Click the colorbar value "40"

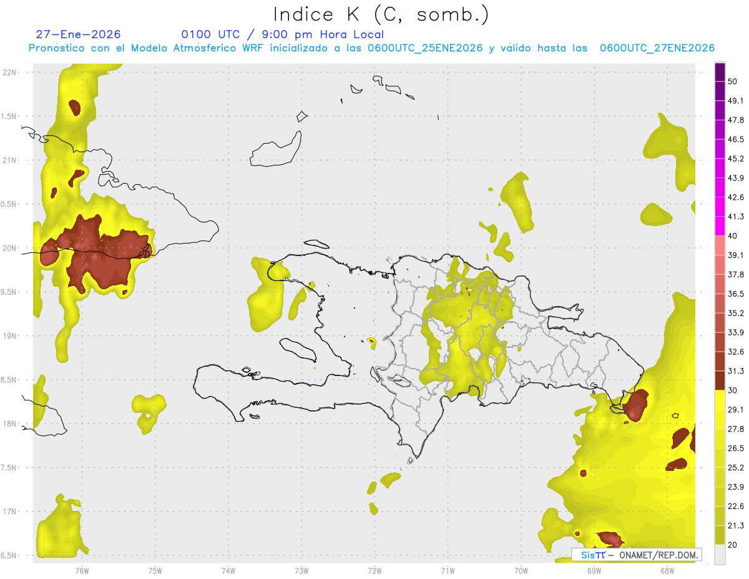(x=733, y=236)
